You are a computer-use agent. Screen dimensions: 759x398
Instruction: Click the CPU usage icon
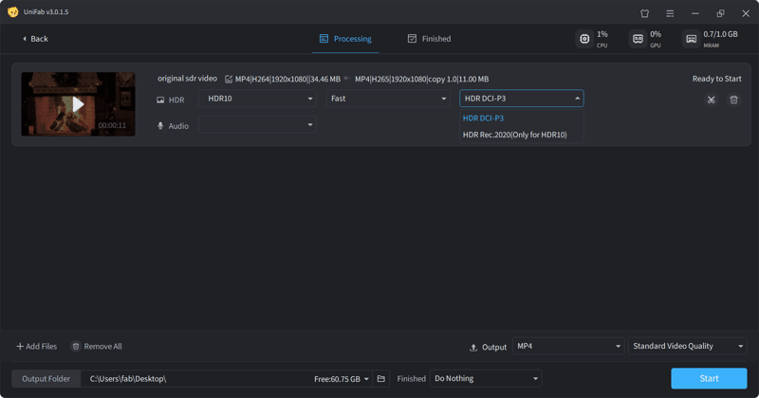(584, 39)
